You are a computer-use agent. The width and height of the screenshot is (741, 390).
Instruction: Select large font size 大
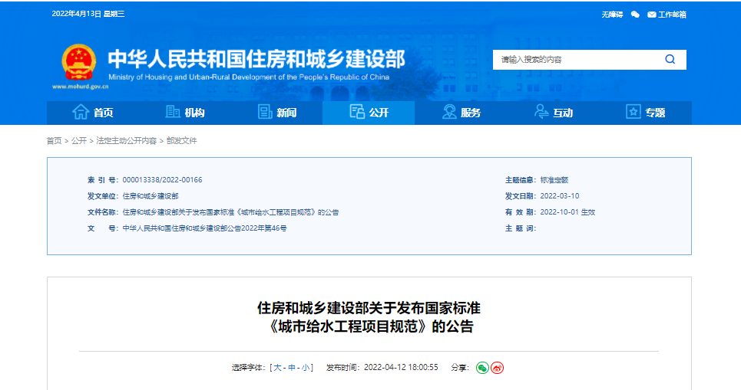tap(277, 367)
